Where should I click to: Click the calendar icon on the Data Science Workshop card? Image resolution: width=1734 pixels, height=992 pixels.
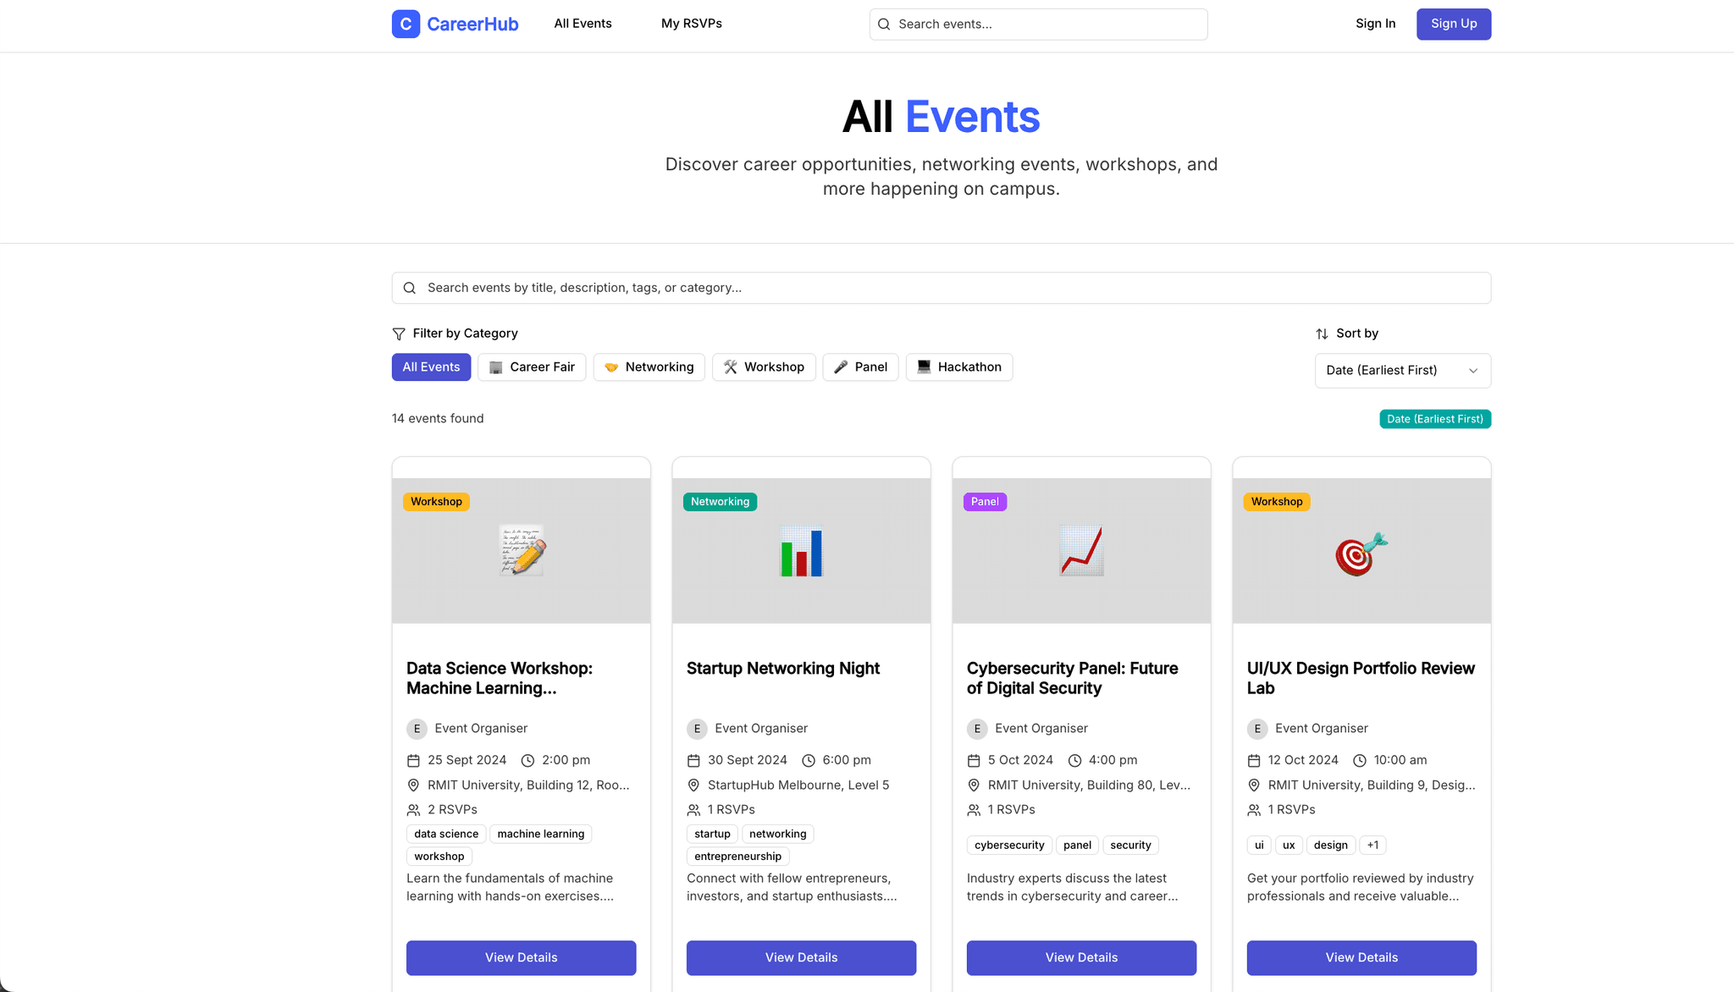coord(413,759)
